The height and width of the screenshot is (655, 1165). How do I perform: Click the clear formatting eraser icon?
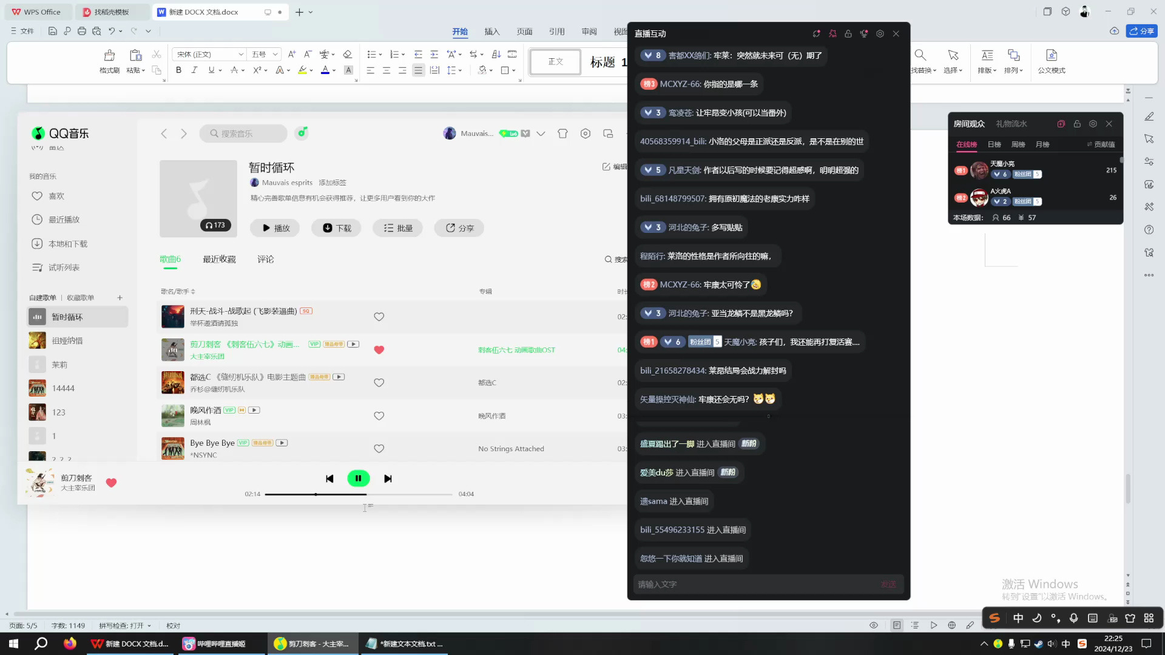tap(347, 54)
